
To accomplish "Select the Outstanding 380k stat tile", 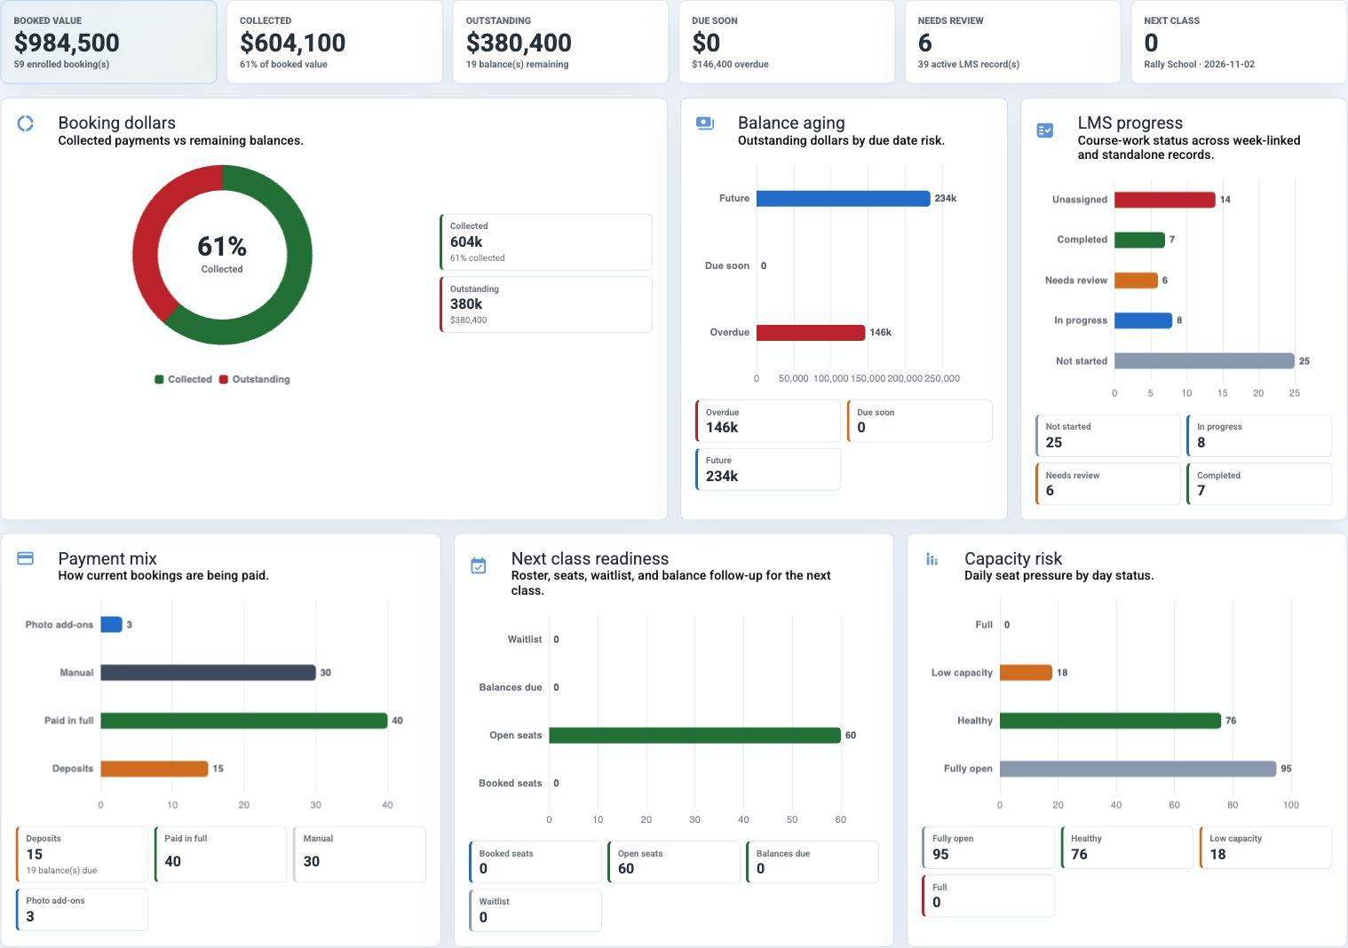I will coord(546,304).
